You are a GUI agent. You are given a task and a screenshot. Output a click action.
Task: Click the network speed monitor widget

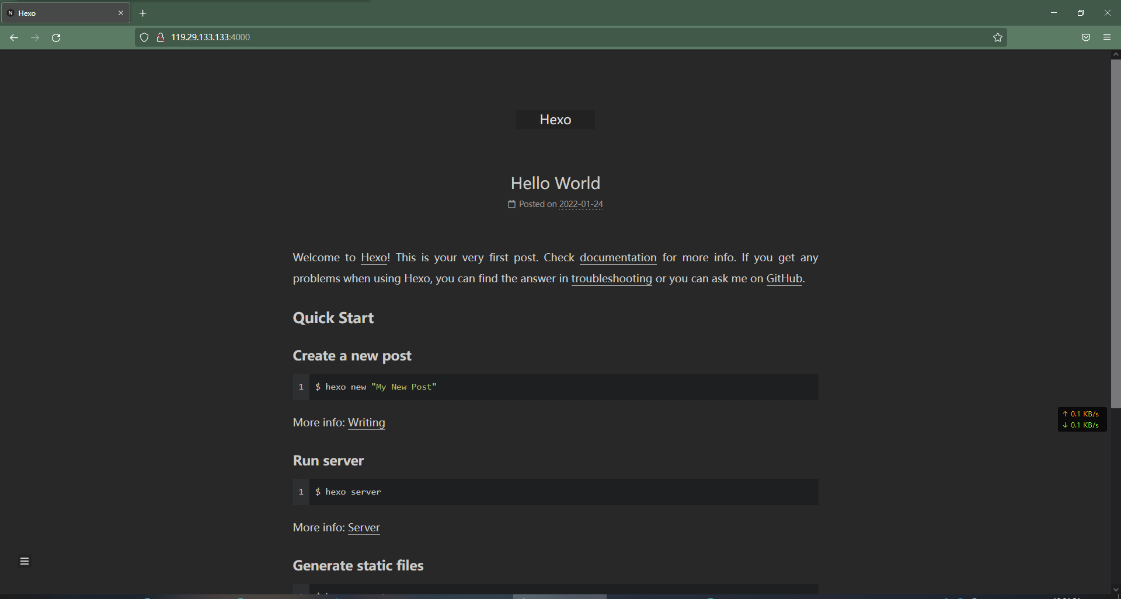[x=1082, y=419]
